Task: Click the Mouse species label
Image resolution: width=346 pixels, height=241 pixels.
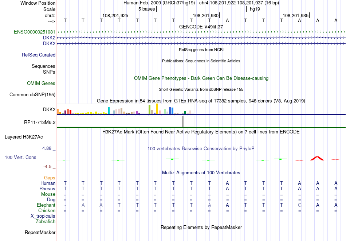Action: 48,194
